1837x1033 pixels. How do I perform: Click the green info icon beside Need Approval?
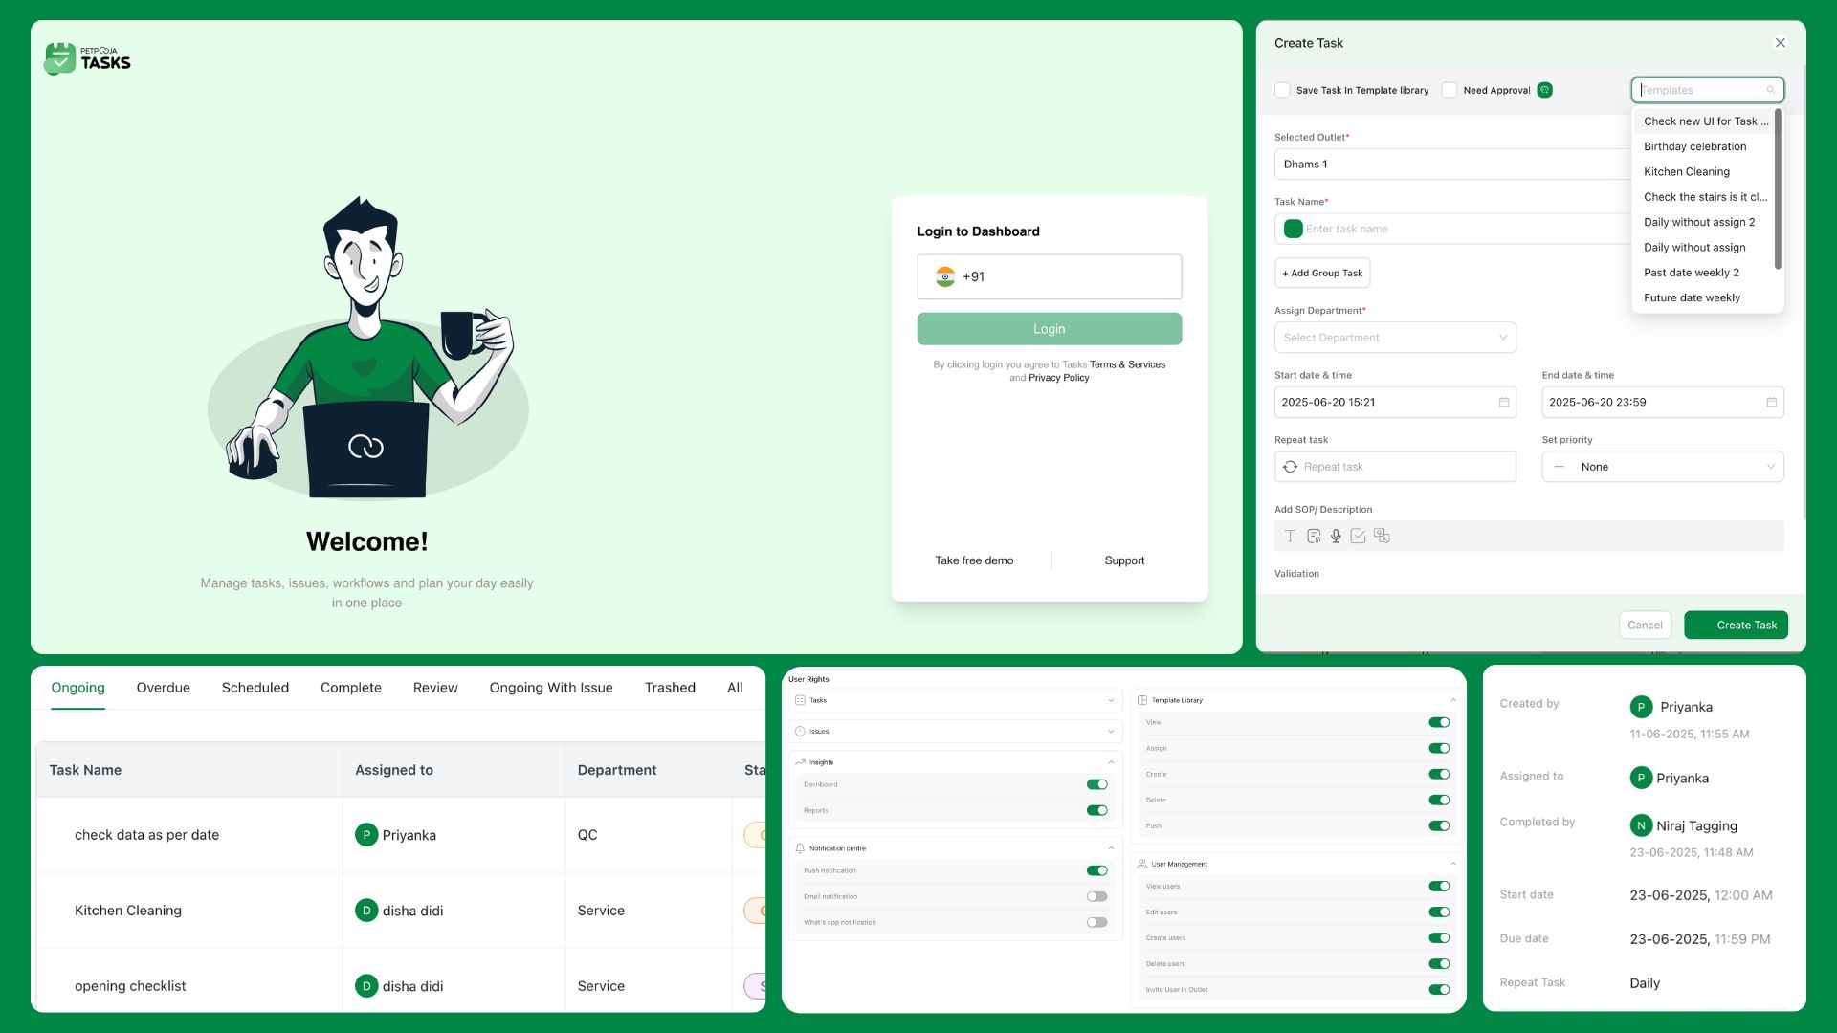pyautogui.click(x=1544, y=90)
